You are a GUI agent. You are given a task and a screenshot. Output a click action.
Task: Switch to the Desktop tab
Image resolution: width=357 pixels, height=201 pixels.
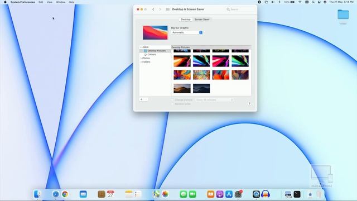click(x=186, y=20)
